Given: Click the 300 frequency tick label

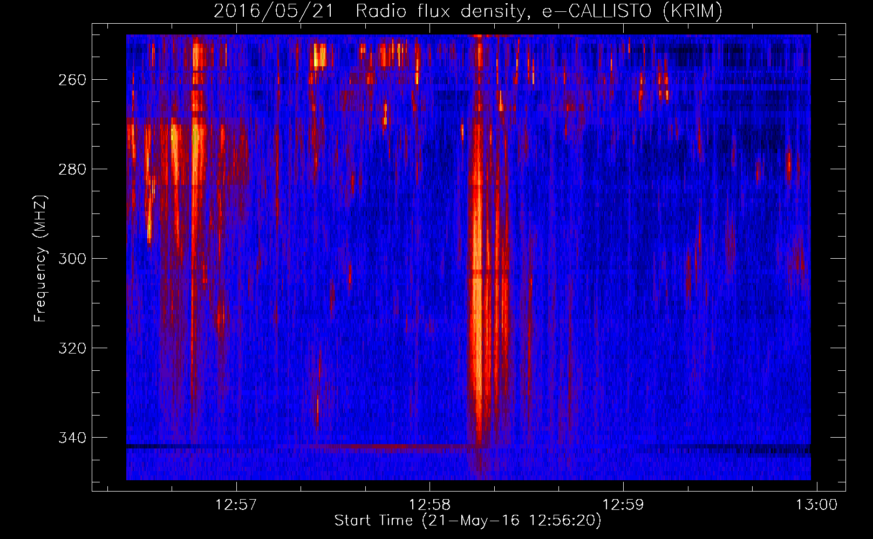Looking at the screenshot, I should tap(72, 259).
